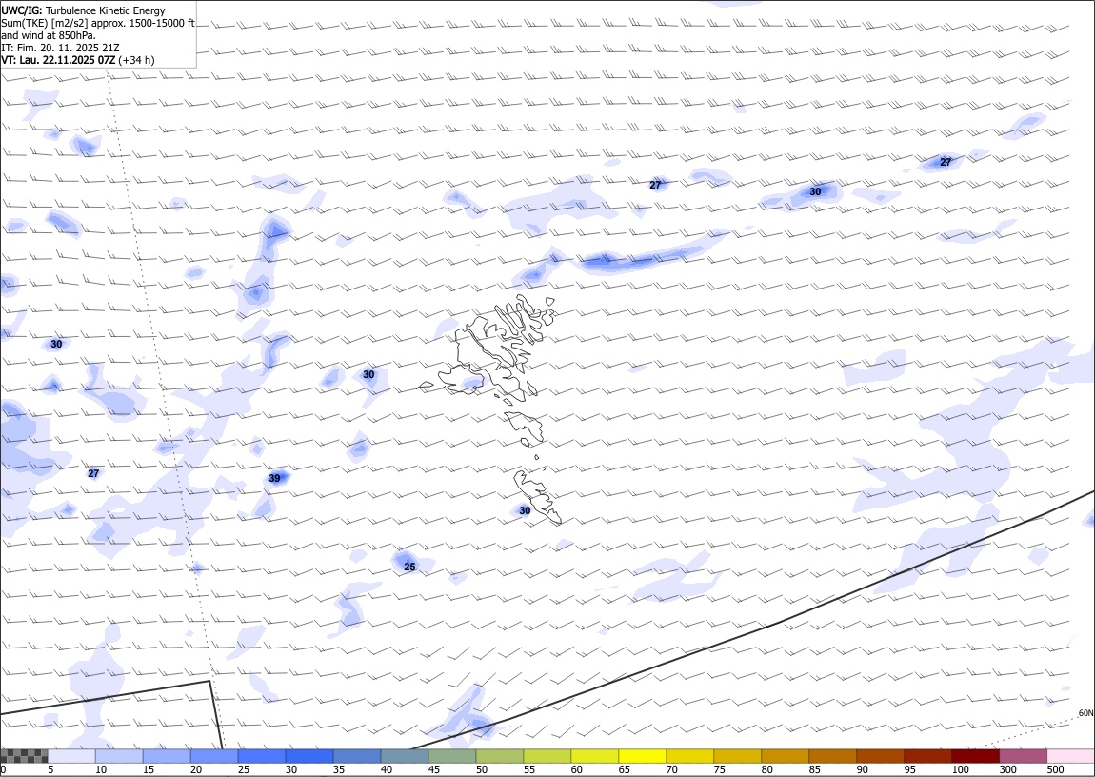Click the bright yellow 65–70 legend swatch
Viewport: 1095px width, 777px height.
[643, 756]
